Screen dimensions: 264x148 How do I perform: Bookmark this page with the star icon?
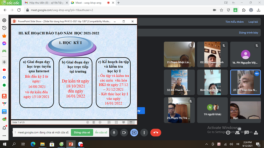click(221, 10)
